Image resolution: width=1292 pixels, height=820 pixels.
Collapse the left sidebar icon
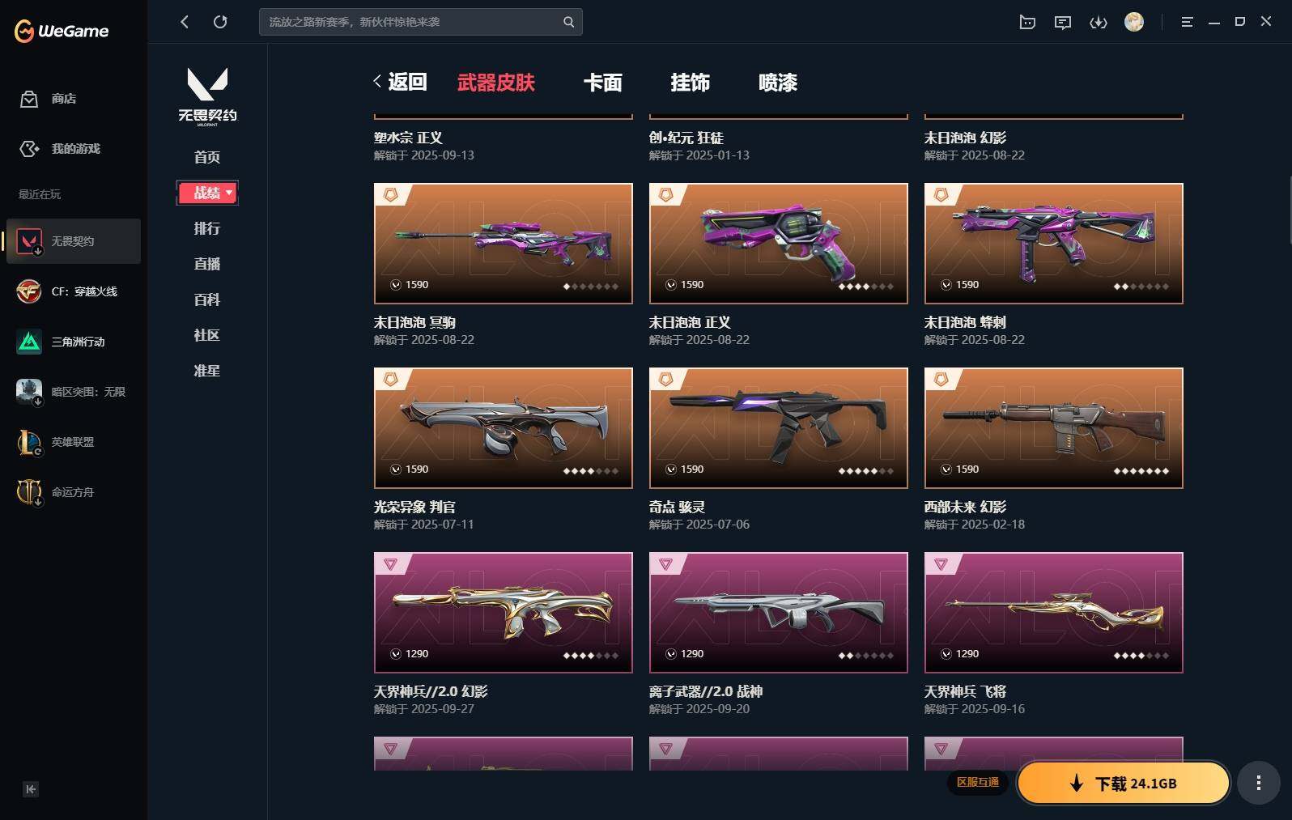pyautogui.click(x=31, y=789)
